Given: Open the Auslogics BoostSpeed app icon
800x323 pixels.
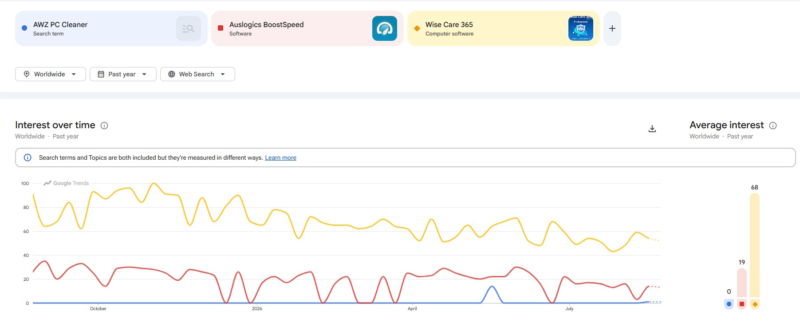Looking at the screenshot, I should tap(384, 28).
